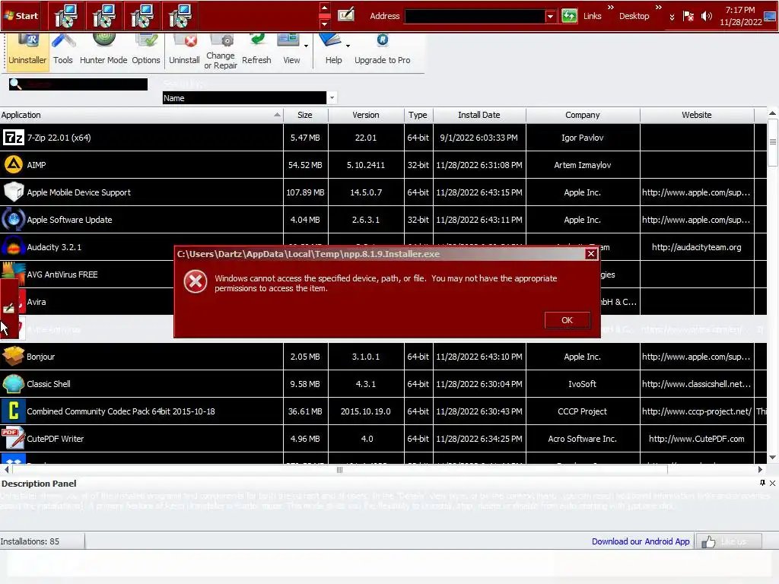
Task: Click the search box in Uninstaller
Action: (78, 84)
